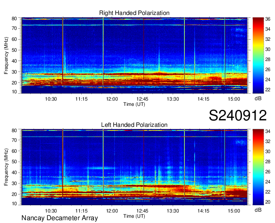Viewport: 275px width, 223px height.
Task: Click the 24 dB value on lower color bar
Action: 268,182
